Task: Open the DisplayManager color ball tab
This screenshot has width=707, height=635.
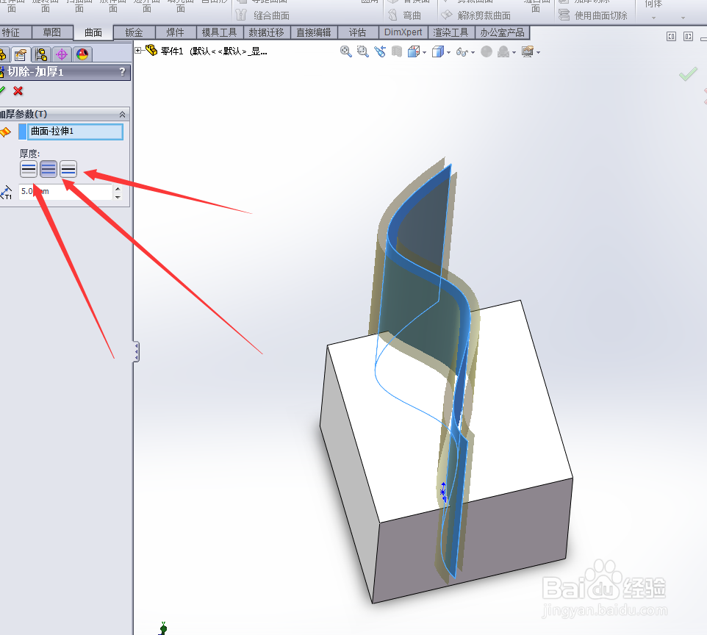Action: tap(82, 54)
